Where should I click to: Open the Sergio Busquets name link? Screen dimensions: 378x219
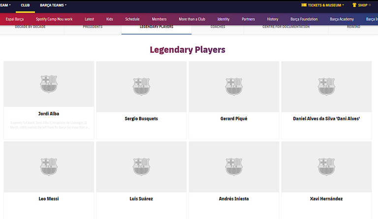pyautogui.click(x=141, y=119)
